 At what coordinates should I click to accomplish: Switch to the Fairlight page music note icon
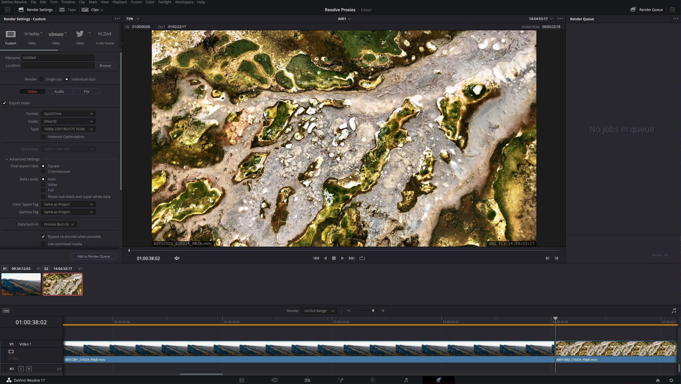tap(406, 380)
